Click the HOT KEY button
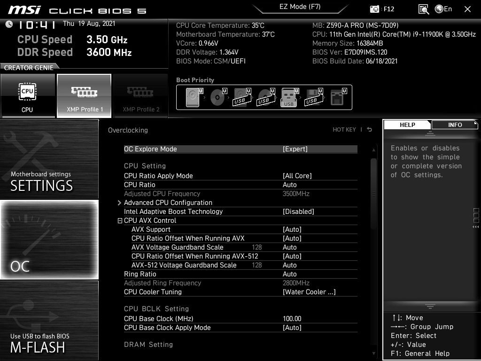The height and width of the screenshot is (361, 481). (344, 130)
